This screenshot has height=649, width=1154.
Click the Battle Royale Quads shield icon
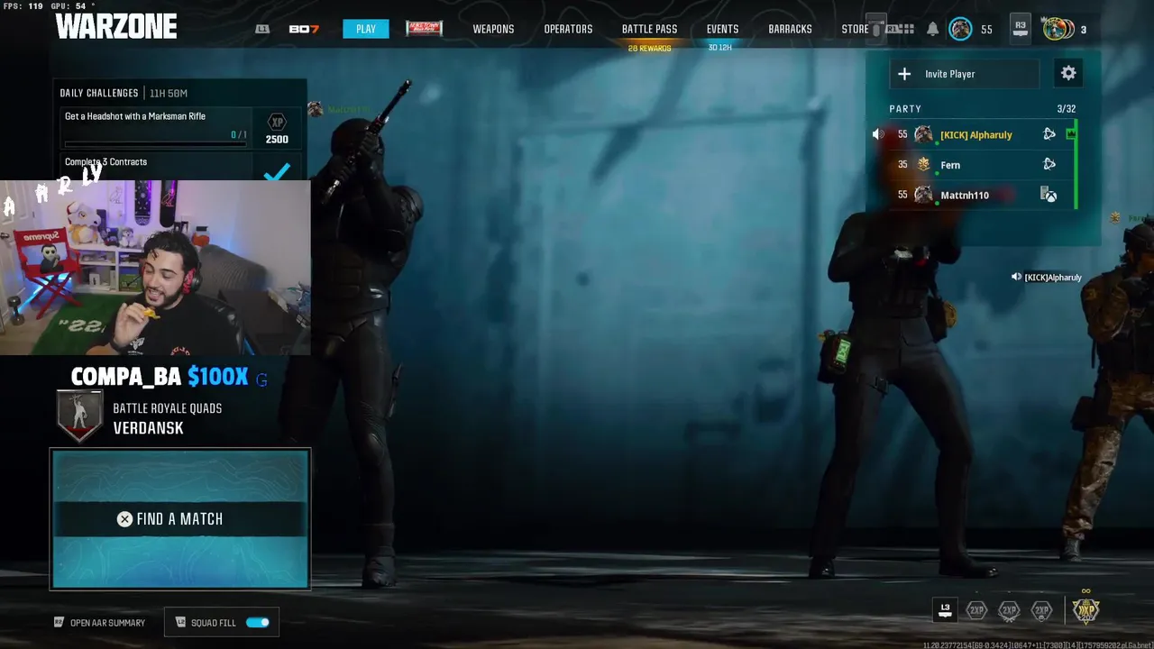tap(79, 416)
